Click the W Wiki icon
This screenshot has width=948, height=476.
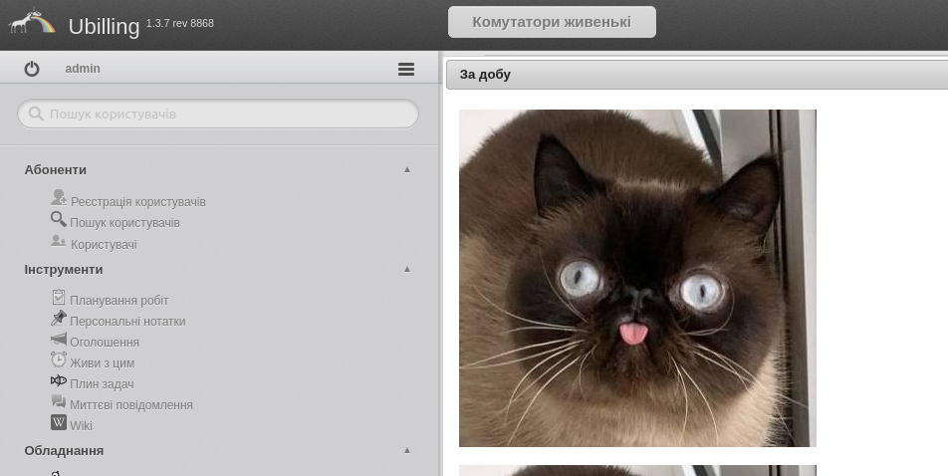pos(59,422)
